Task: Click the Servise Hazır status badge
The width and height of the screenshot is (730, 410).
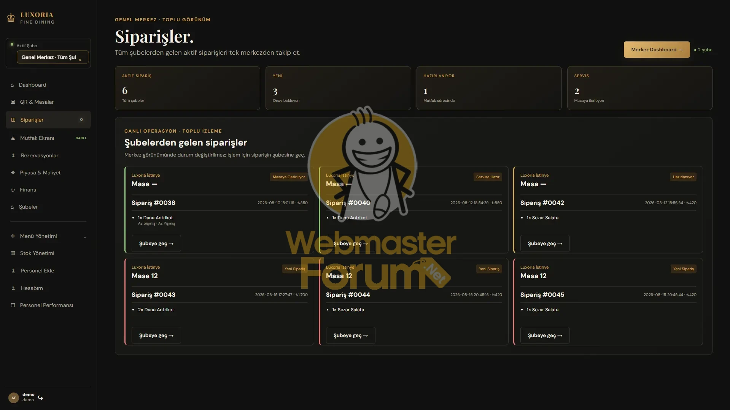Action: [x=488, y=177]
